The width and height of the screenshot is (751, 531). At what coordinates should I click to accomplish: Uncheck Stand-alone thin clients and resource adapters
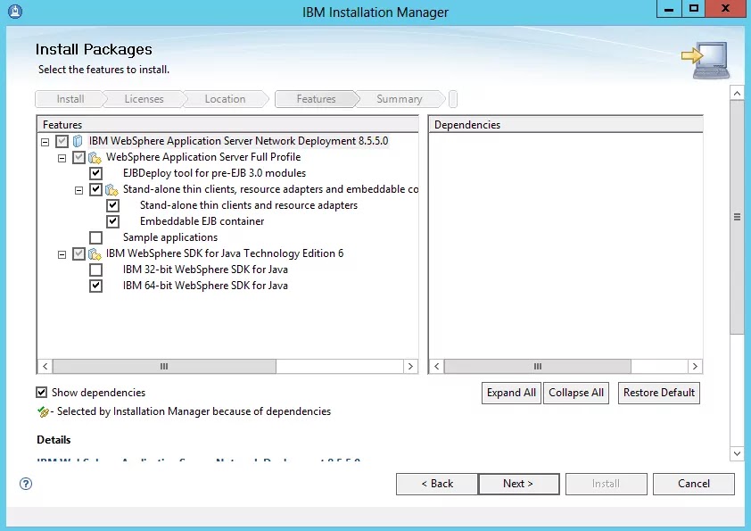112,205
